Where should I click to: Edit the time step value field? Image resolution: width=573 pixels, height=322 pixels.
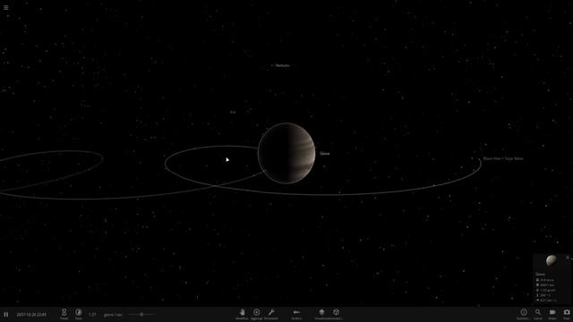(92, 314)
